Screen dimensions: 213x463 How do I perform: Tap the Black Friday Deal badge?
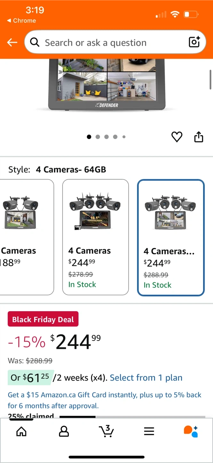click(x=43, y=319)
